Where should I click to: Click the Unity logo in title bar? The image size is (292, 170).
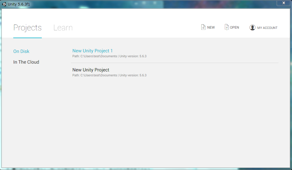pyautogui.click(x=4, y=4)
